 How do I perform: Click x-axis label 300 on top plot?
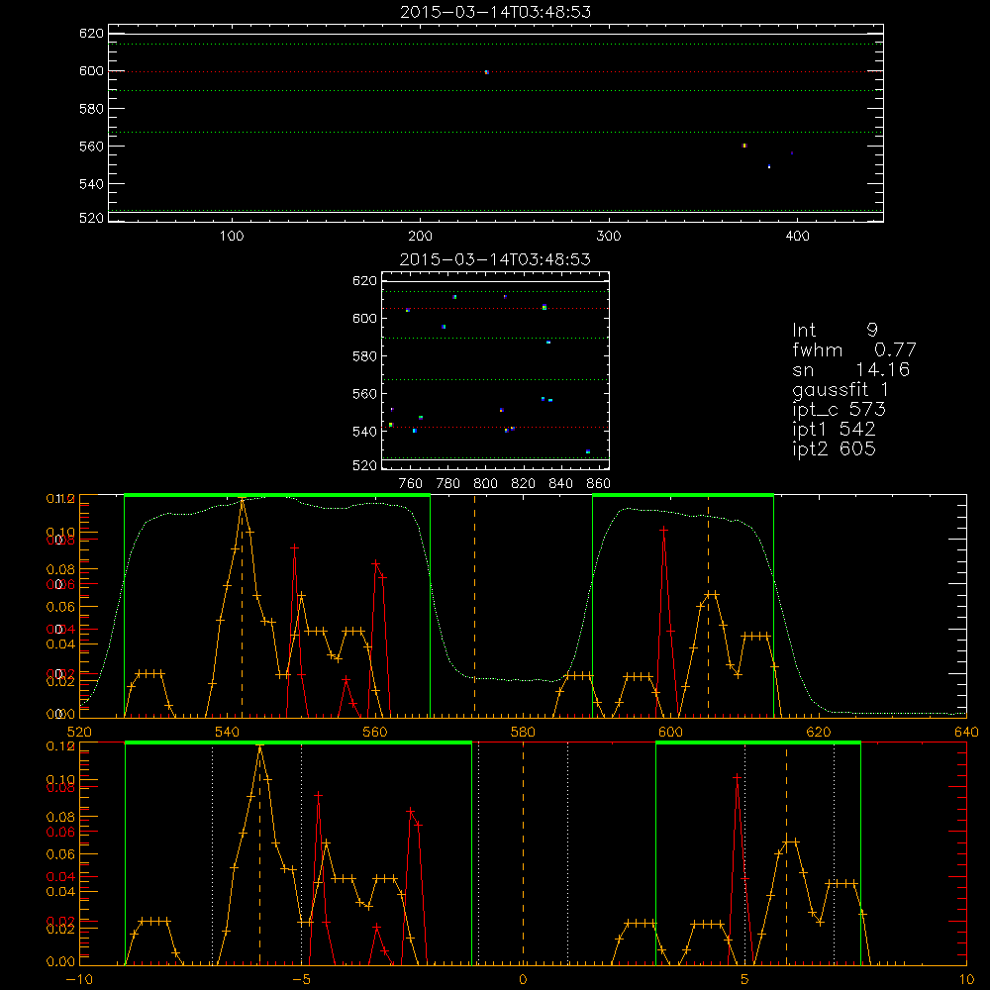(609, 237)
